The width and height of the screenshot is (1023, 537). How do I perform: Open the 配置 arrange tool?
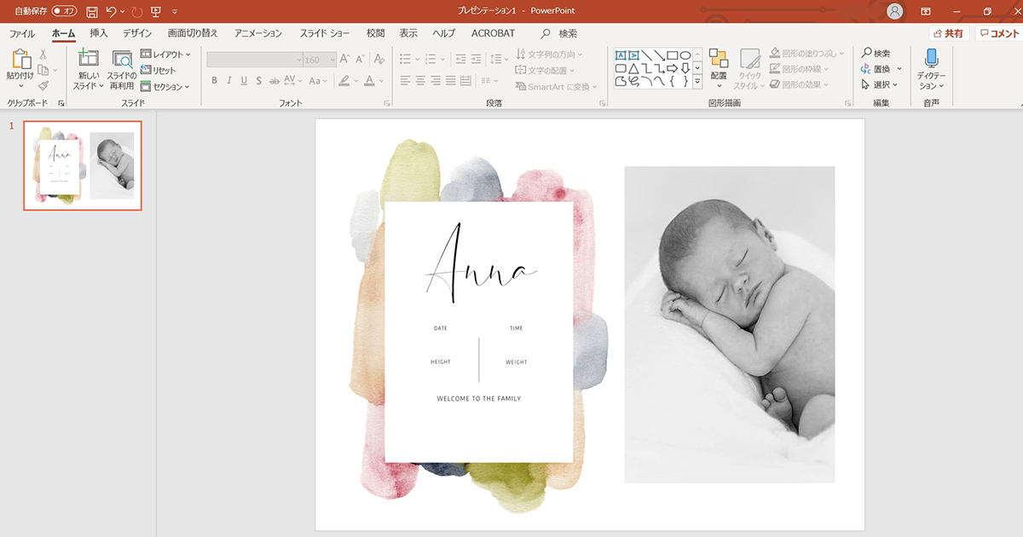pos(718,61)
